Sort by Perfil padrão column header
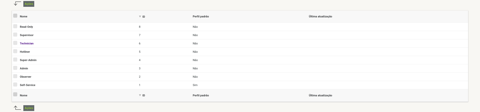The height and width of the screenshot is (112, 480). pyautogui.click(x=201, y=16)
